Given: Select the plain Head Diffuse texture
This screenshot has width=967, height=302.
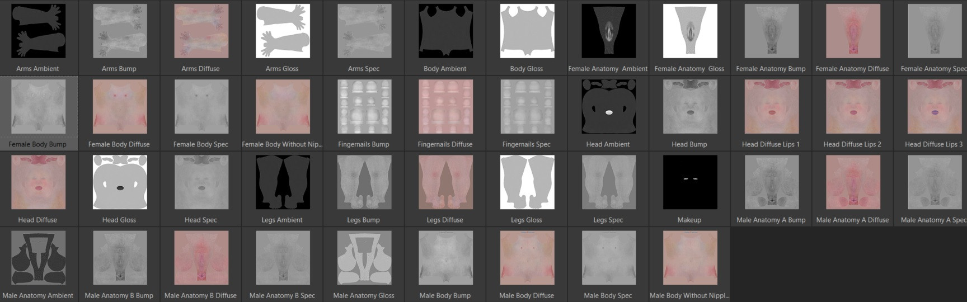Looking at the screenshot, I should (39, 182).
